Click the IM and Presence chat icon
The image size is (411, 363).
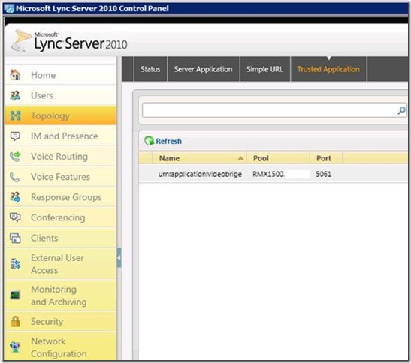click(15, 136)
